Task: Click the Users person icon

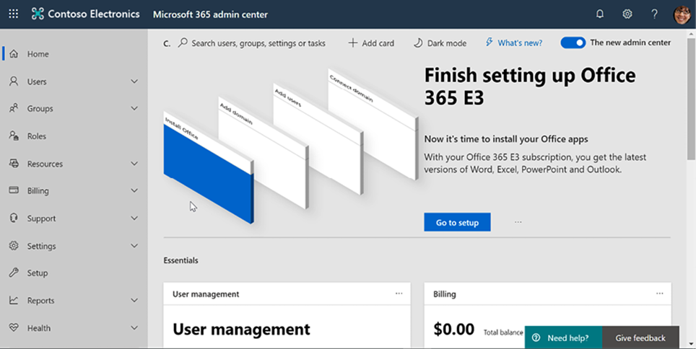Action: 14,81
